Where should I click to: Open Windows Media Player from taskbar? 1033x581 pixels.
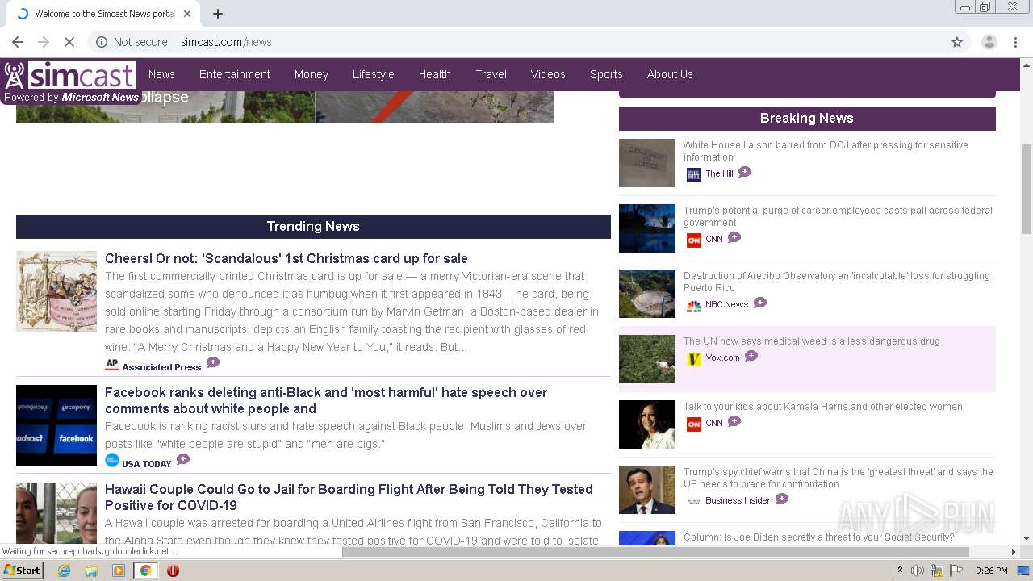pos(119,571)
